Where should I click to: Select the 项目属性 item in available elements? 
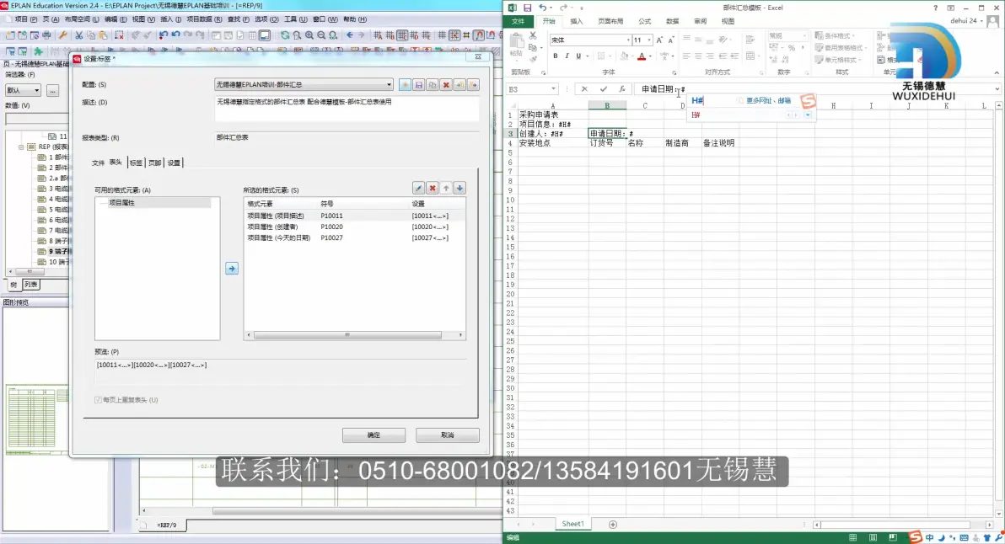click(x=121, y=202)
